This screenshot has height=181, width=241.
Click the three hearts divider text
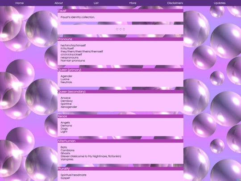coord(120,29)
